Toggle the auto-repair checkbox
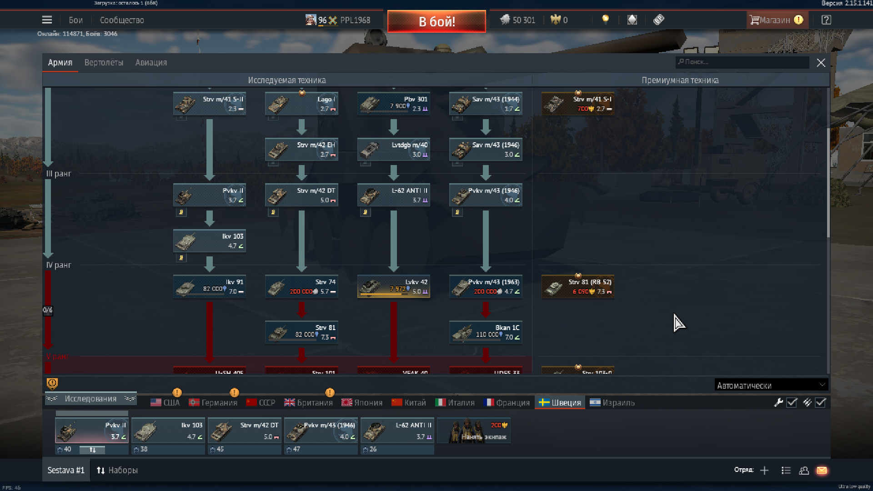 pos(792,402)
